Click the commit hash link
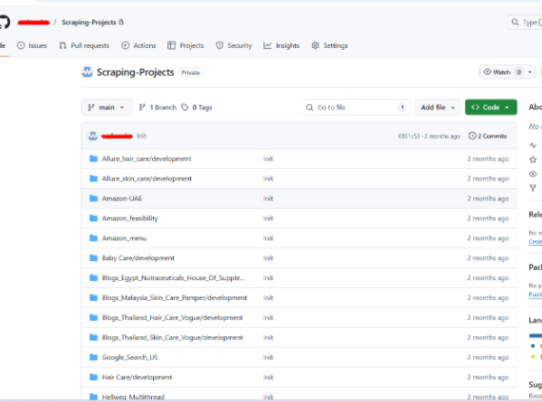Viewport: 542px width, 402px height. pos(409,136)
